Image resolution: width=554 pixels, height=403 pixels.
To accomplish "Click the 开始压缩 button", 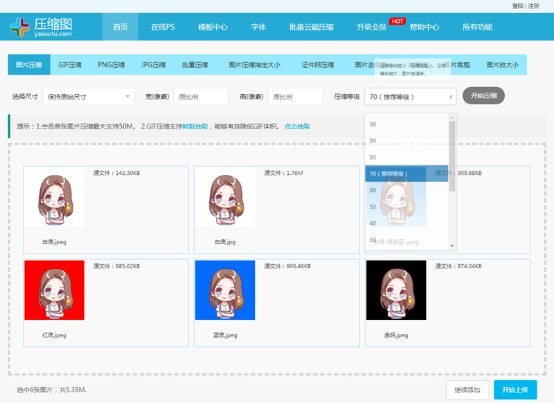I will pyautogui.click(x=483, y=95).
